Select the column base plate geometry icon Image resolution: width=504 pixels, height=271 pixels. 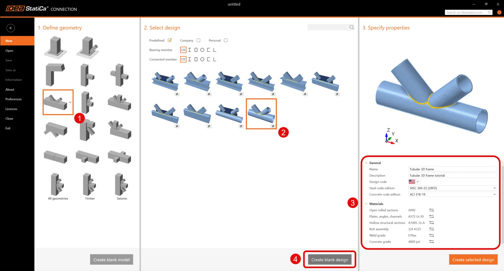pyautogui.click(x=55, y=47)
